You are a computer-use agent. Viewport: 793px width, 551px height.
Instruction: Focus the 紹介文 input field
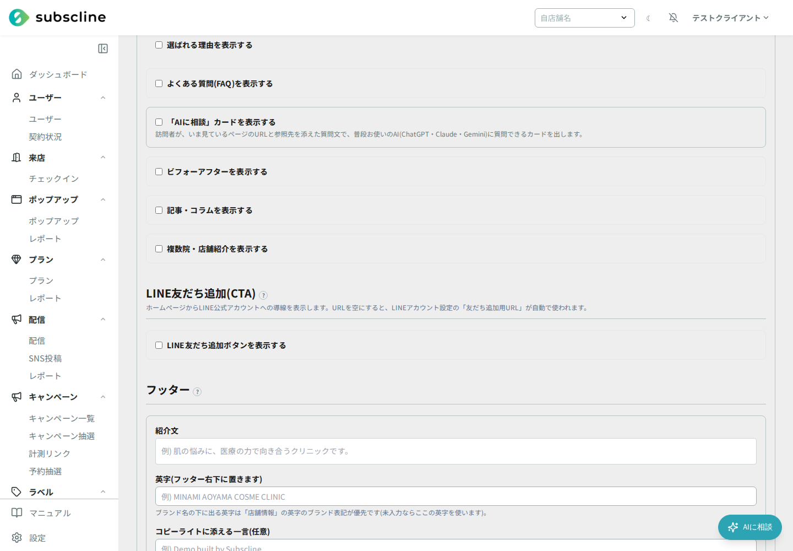coord(455,451)
